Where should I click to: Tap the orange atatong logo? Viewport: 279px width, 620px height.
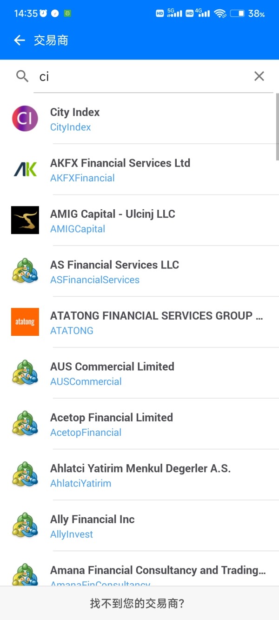[25, 322]
